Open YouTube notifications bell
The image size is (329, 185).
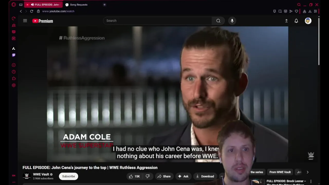pyautogui.click(x=296, y=21)
